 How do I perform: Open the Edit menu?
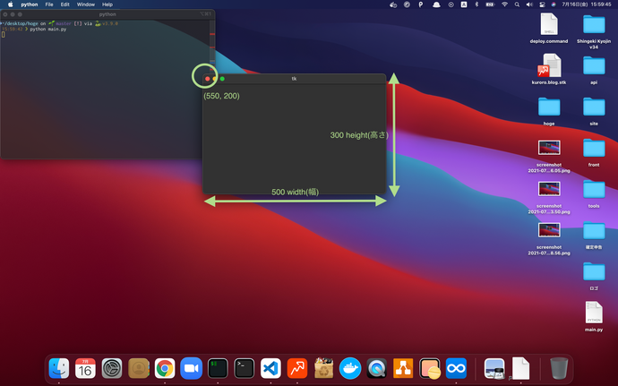click(x=65, y=4)
